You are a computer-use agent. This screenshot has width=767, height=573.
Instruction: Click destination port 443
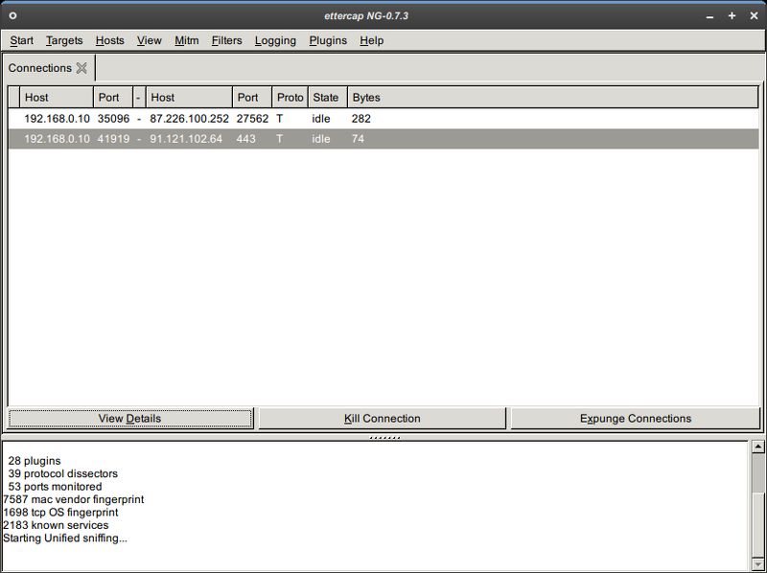(245, 139)
